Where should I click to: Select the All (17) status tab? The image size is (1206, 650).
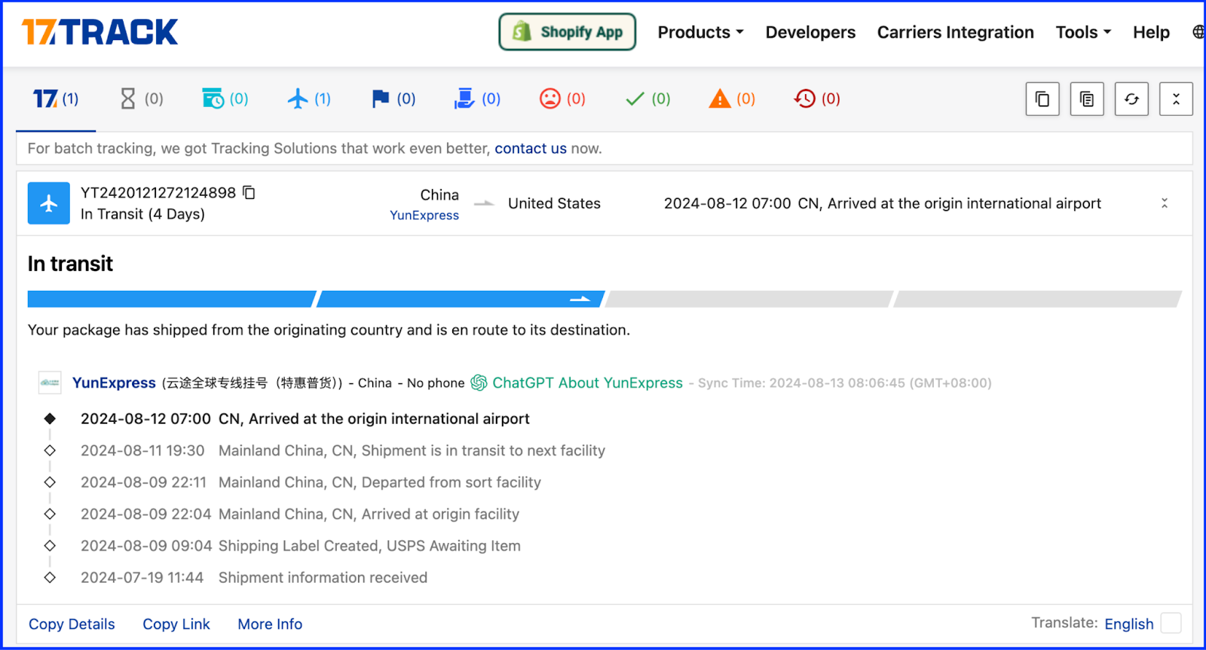pos(56,99)
